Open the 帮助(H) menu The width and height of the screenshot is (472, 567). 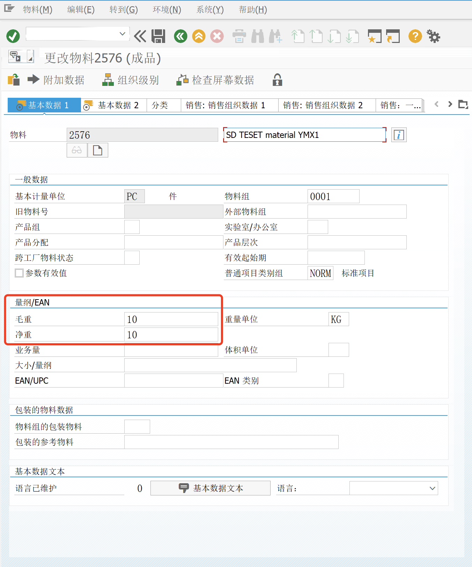pos(253,10)
